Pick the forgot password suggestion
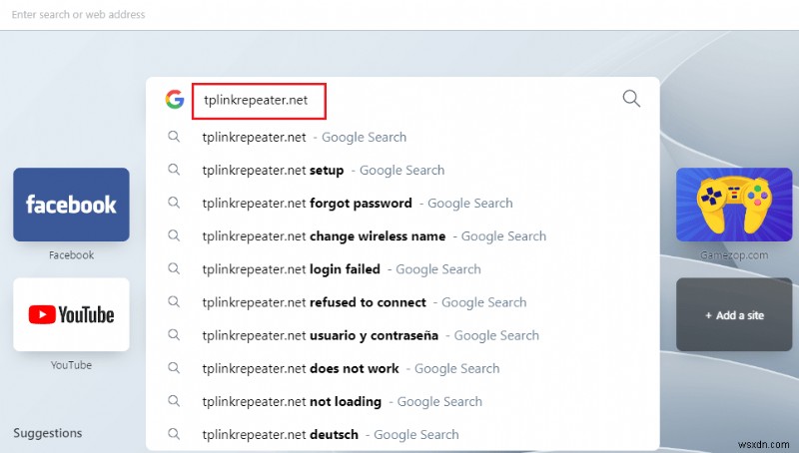Image resolution: width=799 pixels, height=453 pixels. [x=357, y=204]
